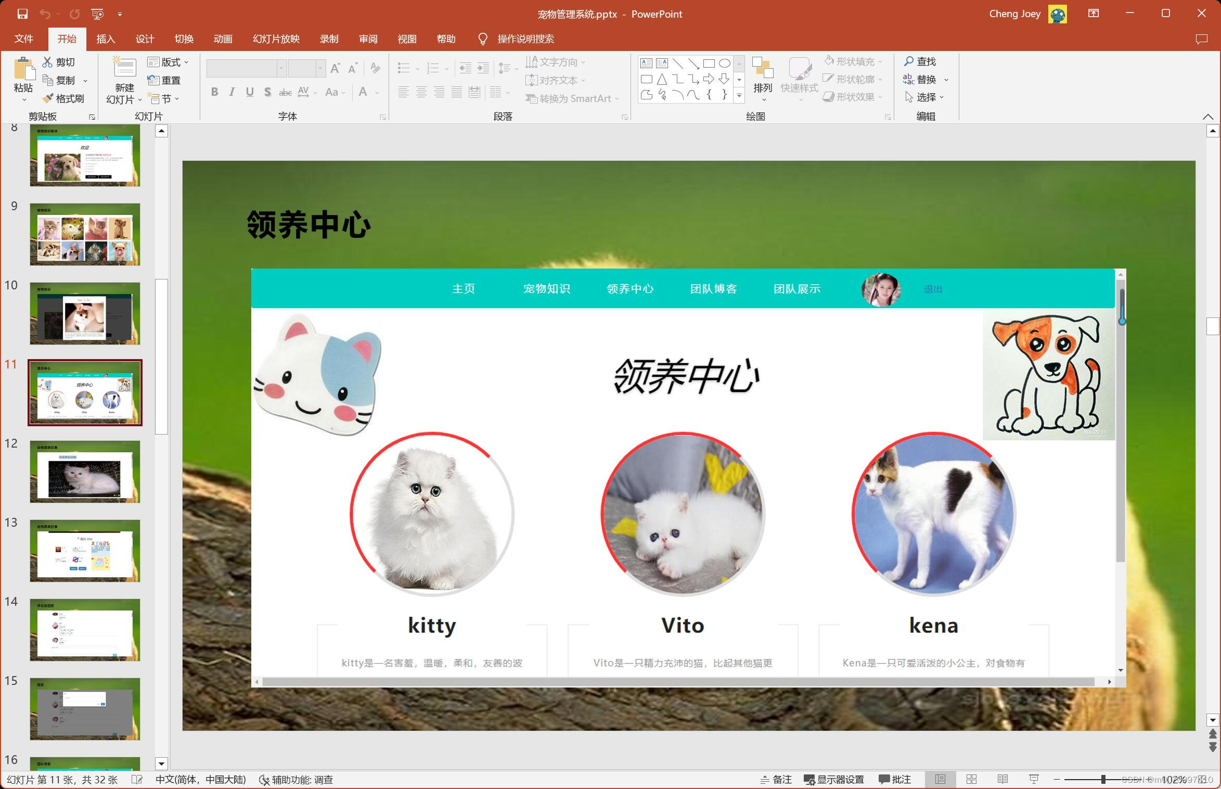Image resolution: width=1221 pixels, height=789 pixels.
Task: Click the 查找 find button
Action: pyautogui.click(x=920, y=61)
